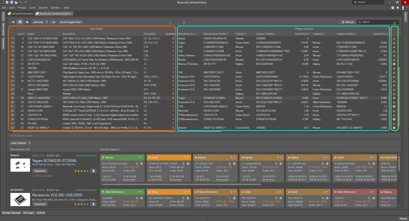
Task: Open Datasheet for Panasonic ERJ-2GEJ201X
Action: tap(40, 204)
